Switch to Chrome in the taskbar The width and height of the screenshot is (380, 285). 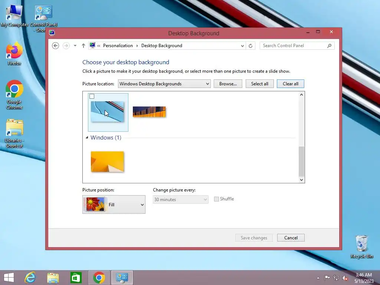[x=99, y=278]
